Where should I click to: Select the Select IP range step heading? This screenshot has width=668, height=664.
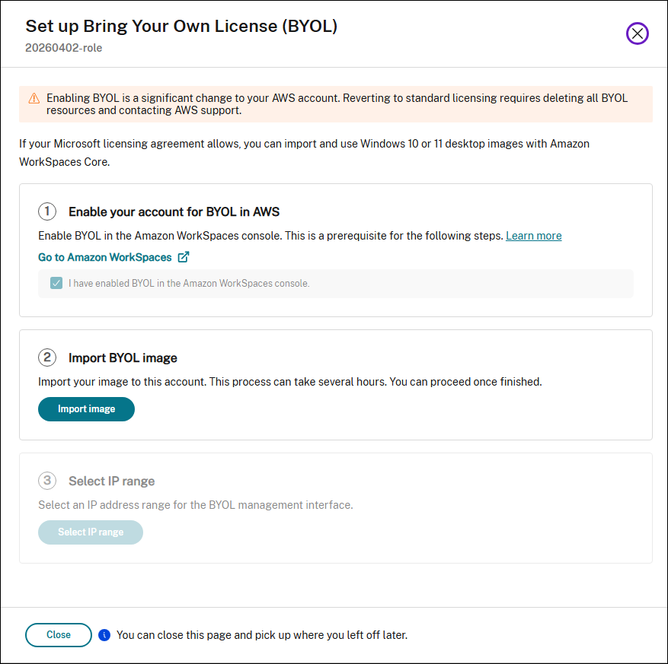tap(112, 481)
